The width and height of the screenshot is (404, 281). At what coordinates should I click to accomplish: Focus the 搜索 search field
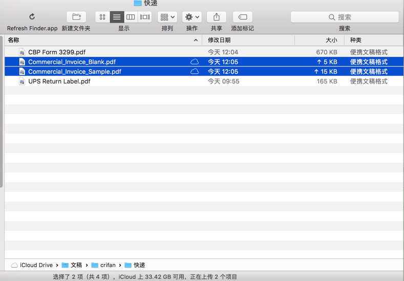click(345, 17)
